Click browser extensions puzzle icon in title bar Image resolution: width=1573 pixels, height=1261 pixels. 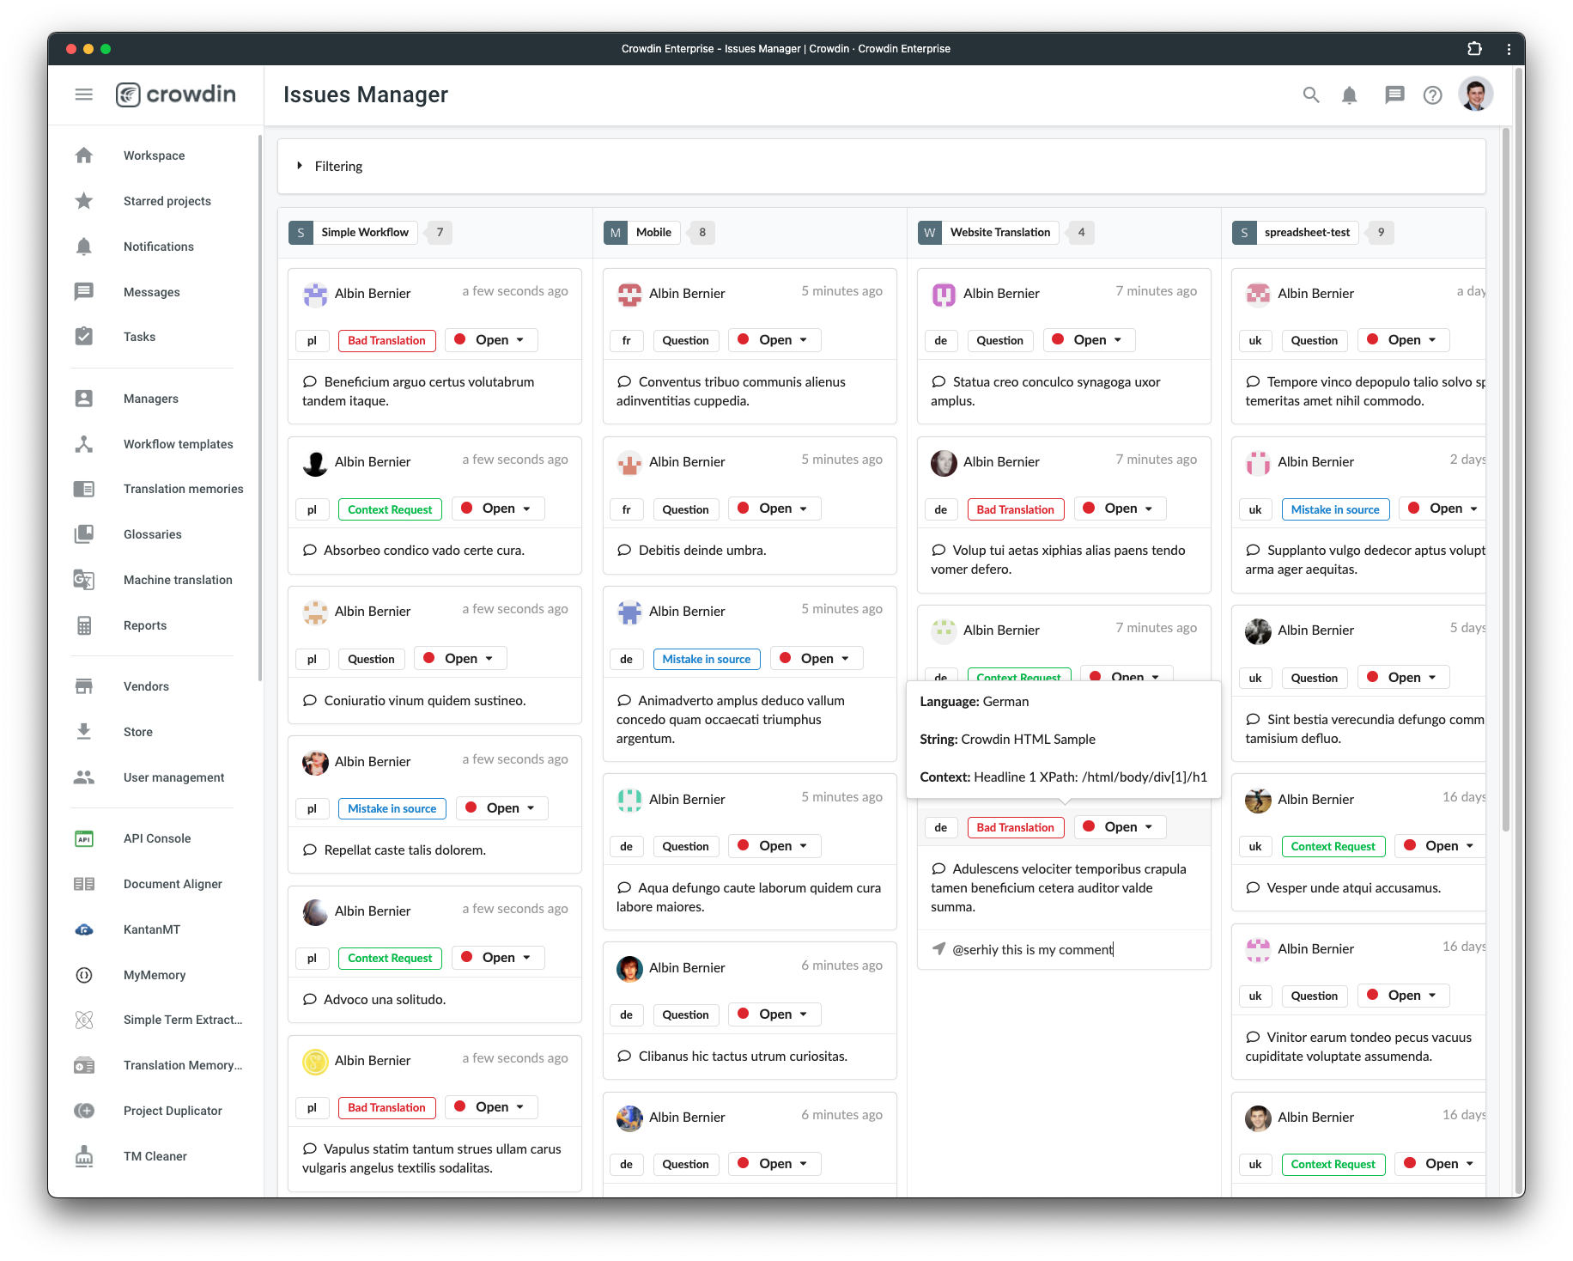1474,49
